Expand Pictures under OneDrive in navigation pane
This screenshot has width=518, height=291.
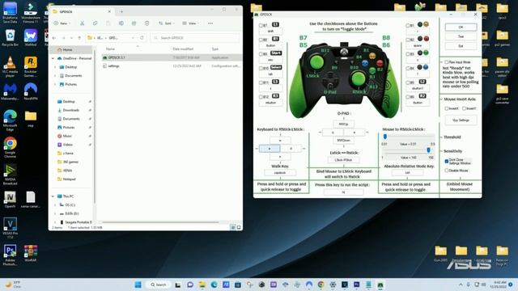(x=55, y=84)
